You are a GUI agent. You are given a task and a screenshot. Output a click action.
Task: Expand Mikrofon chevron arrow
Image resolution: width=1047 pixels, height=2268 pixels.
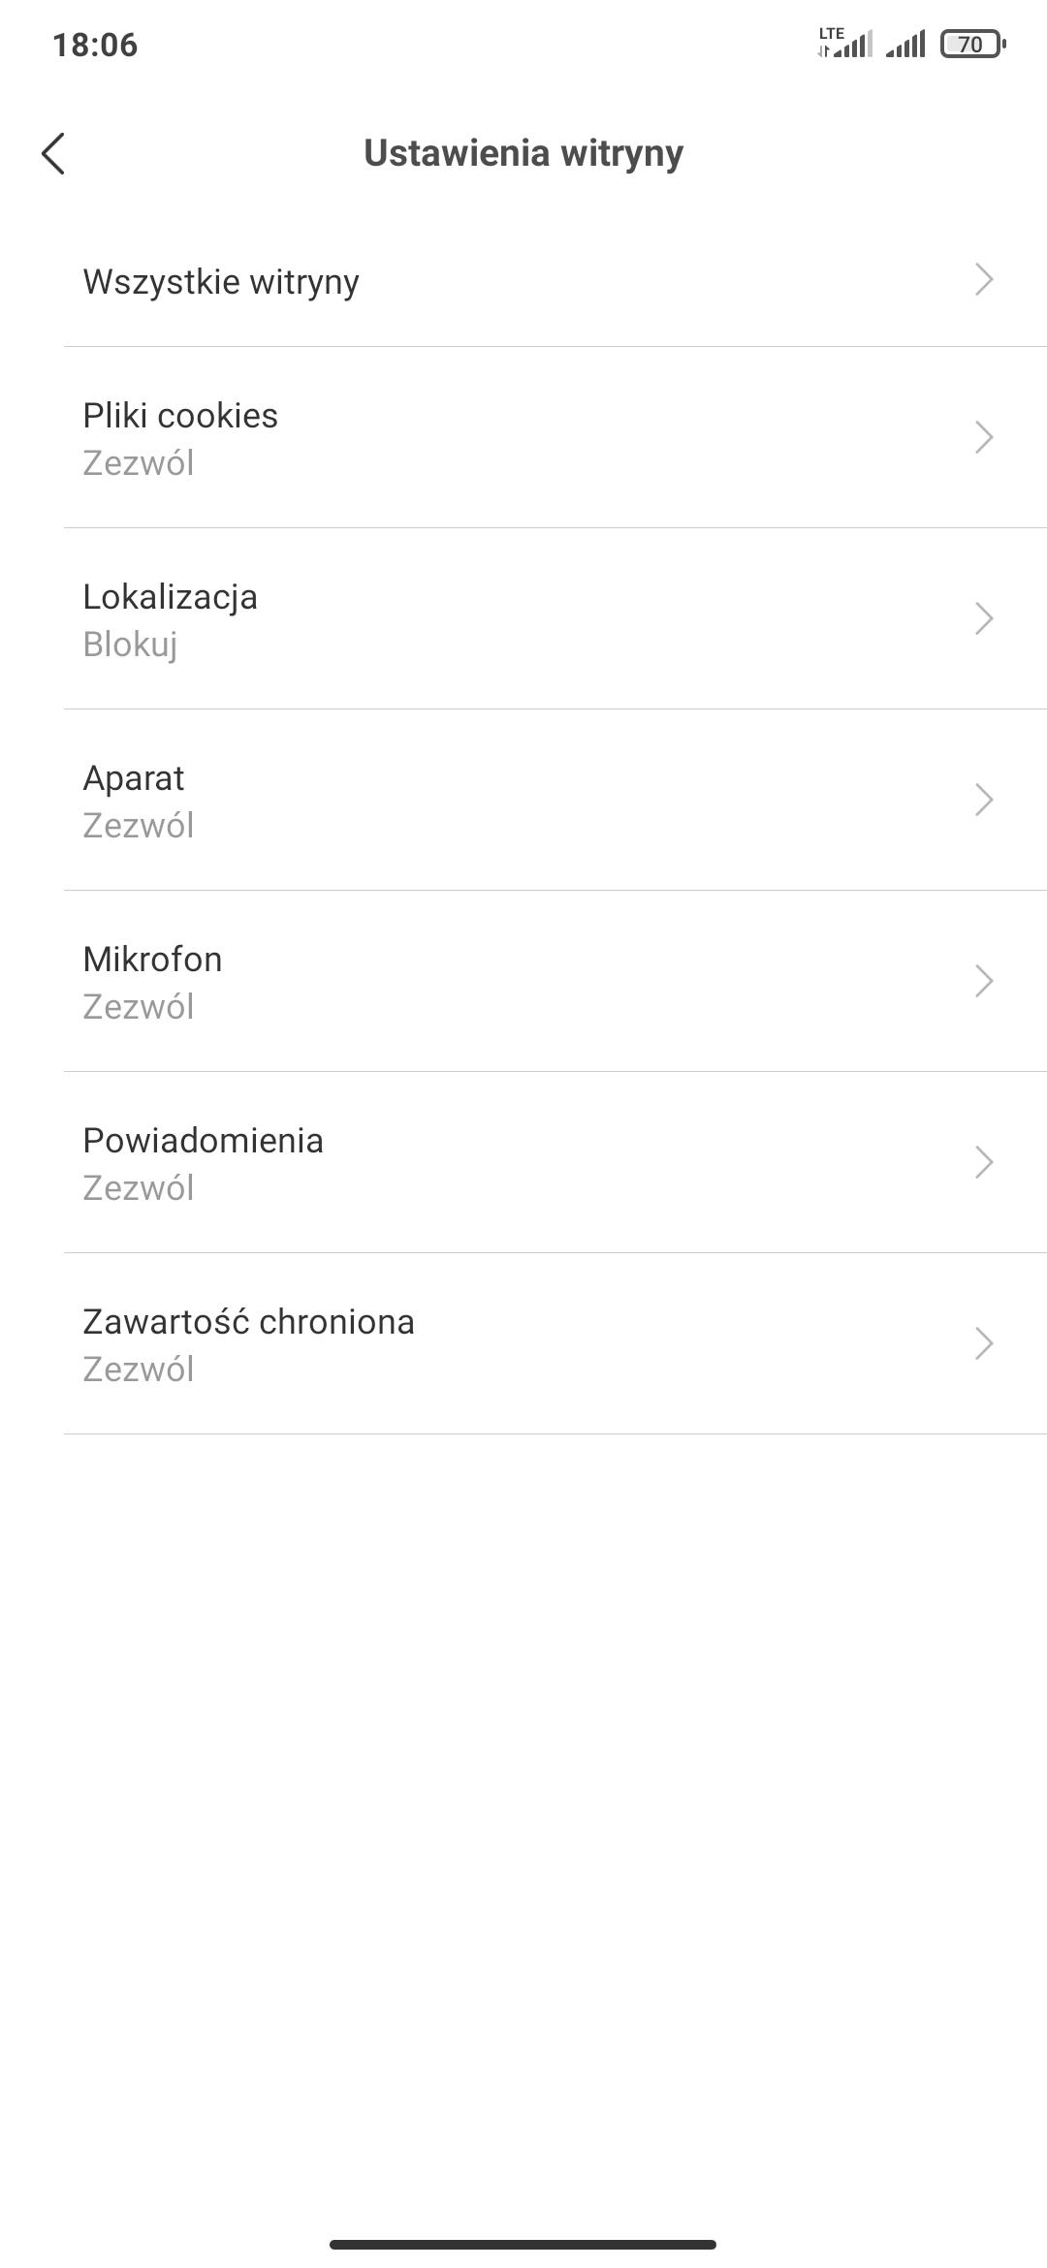tap(984, 981)
